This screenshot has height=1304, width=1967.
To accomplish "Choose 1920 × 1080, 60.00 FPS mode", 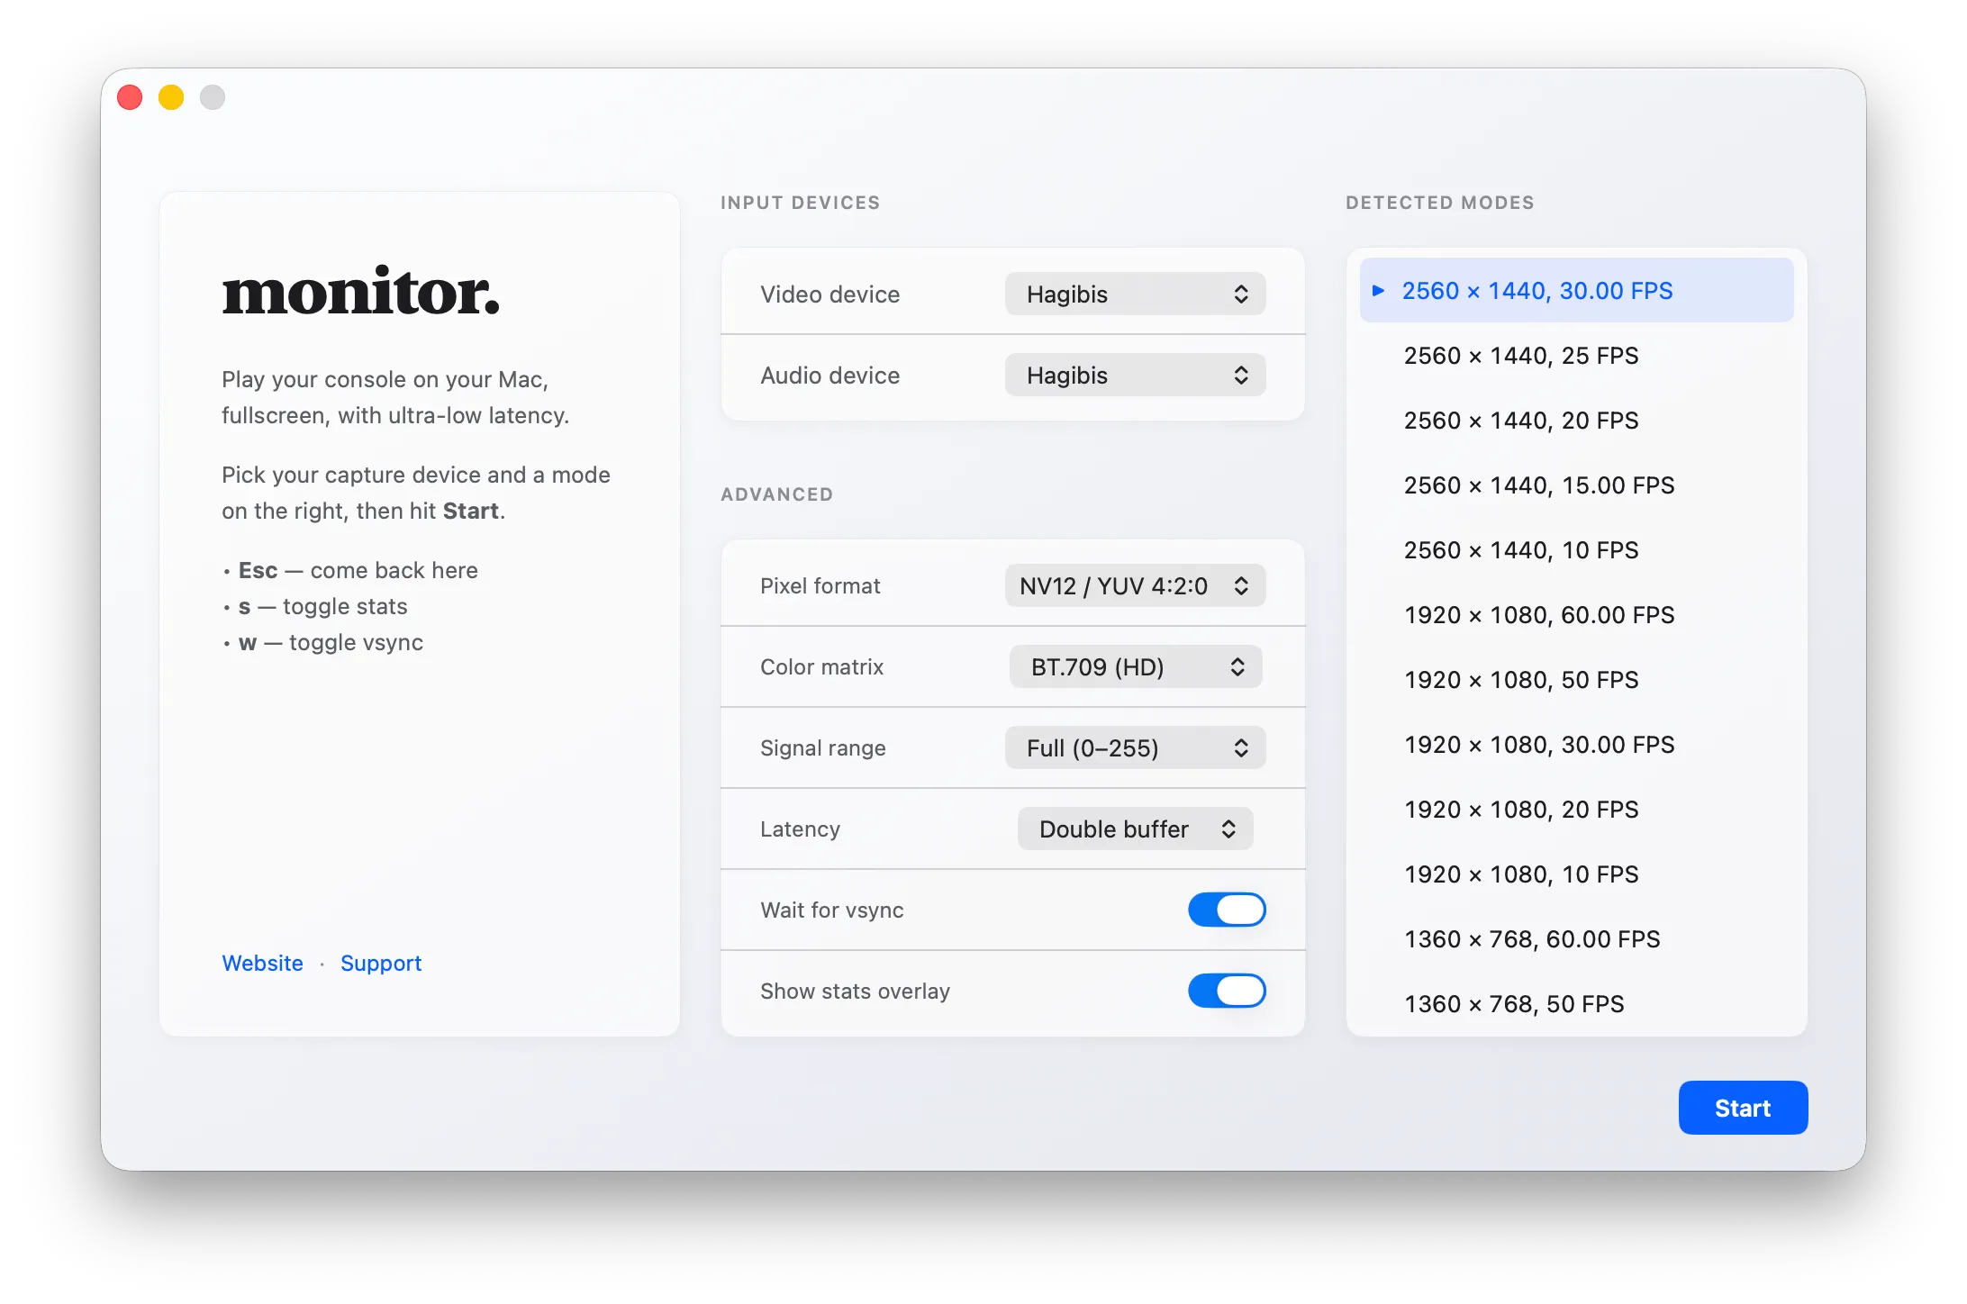I will pos(1576,615).
